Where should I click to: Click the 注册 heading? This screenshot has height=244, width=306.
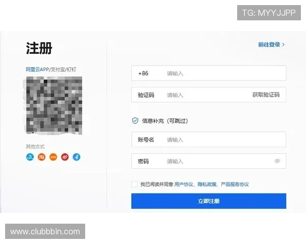tap(39, 48)
